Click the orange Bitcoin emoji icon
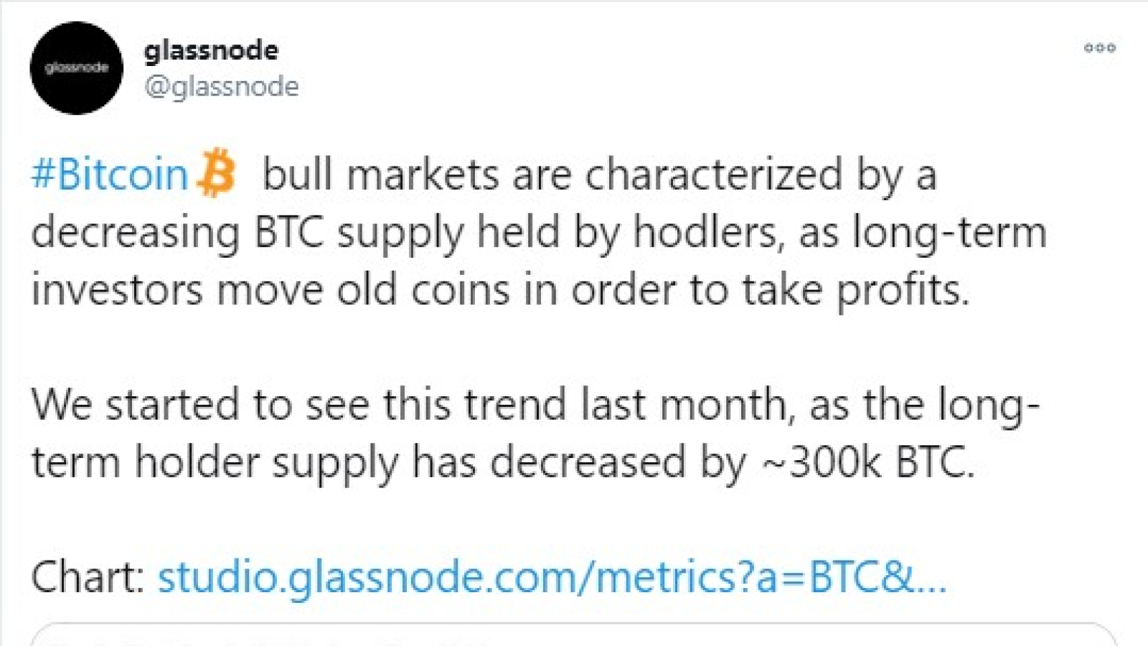This screenshot has width=1148, height=646. tap(216, 172)
